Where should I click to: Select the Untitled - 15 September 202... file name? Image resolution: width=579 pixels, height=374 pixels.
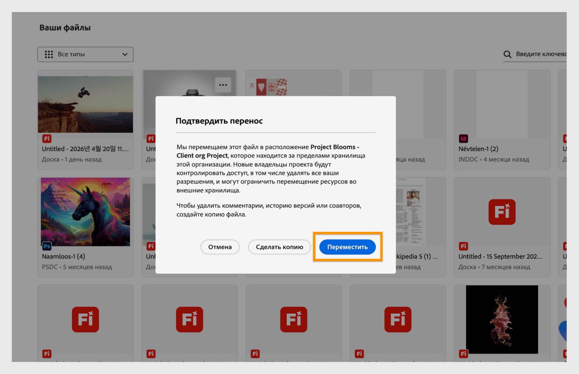500,256
